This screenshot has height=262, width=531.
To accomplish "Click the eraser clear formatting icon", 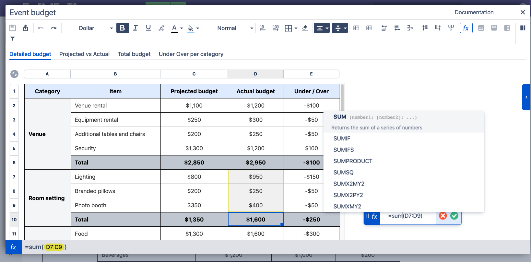I will pyautogui.click(x=305, y=28).
